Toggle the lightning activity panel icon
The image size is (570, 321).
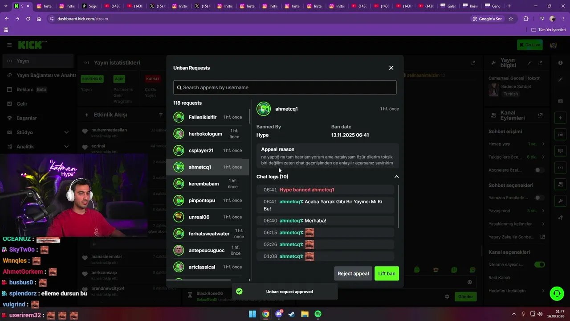pyautogui.click(x=560, y=118)
